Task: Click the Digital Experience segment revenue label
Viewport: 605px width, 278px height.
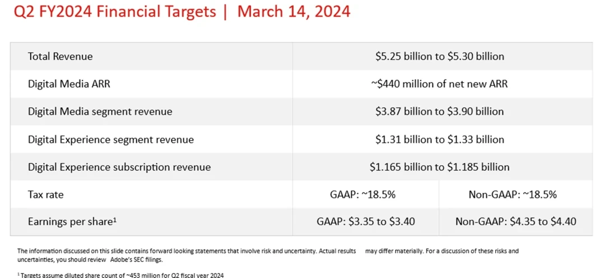Action: [111, 139]
